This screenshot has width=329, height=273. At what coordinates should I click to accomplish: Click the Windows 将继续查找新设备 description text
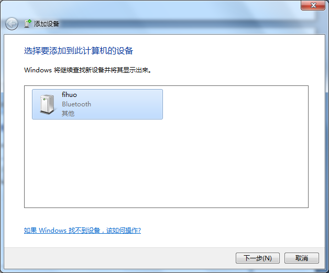pyautogui.click(x=87, y=70)
